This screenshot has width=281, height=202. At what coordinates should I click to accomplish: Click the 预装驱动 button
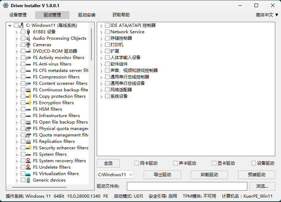coord(257,175)
